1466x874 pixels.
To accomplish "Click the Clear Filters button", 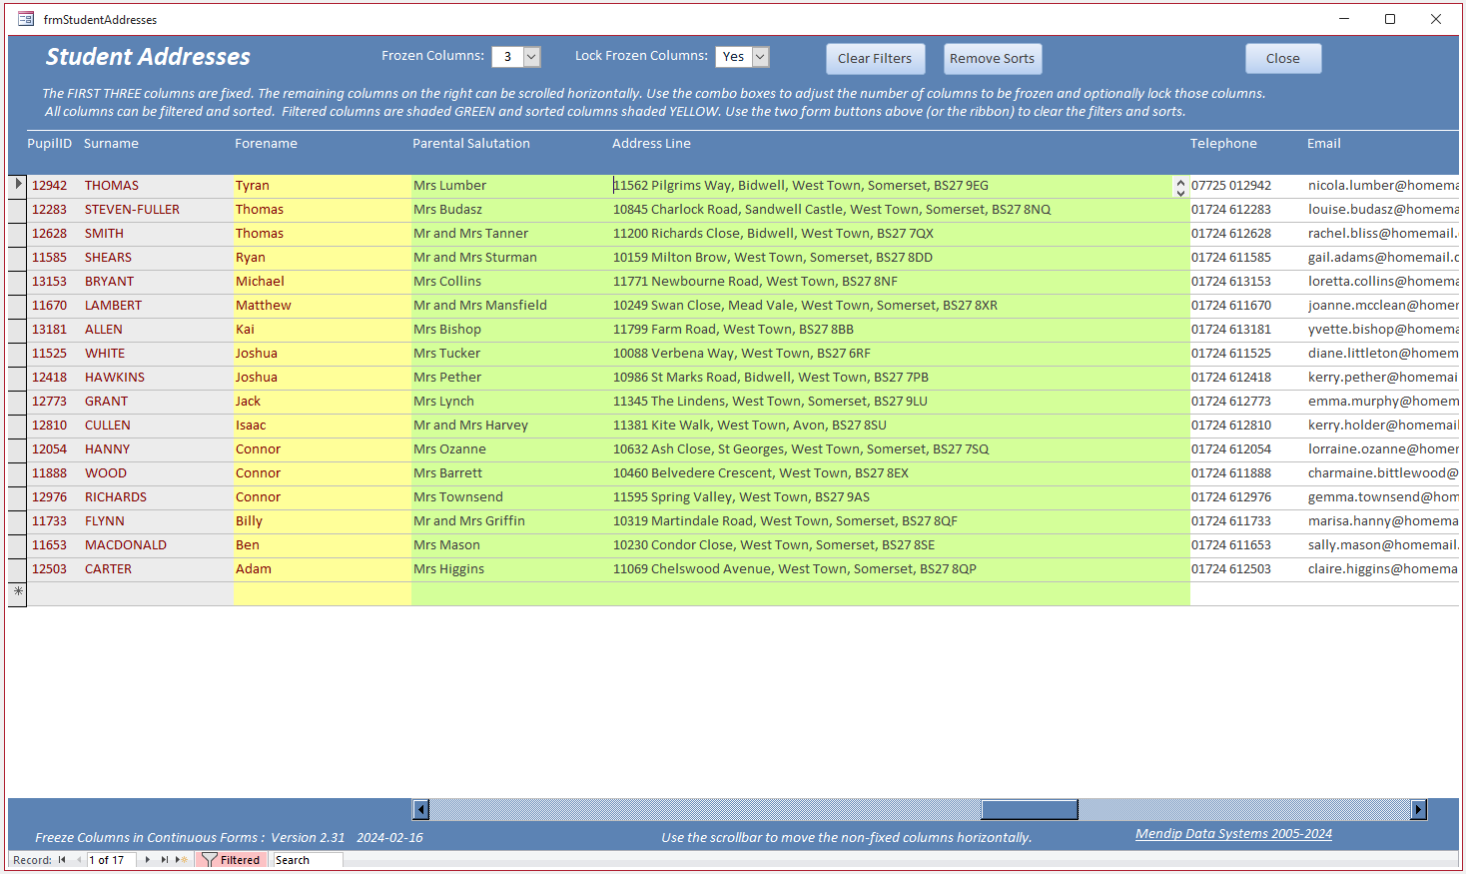I will (x=875, y=59).
